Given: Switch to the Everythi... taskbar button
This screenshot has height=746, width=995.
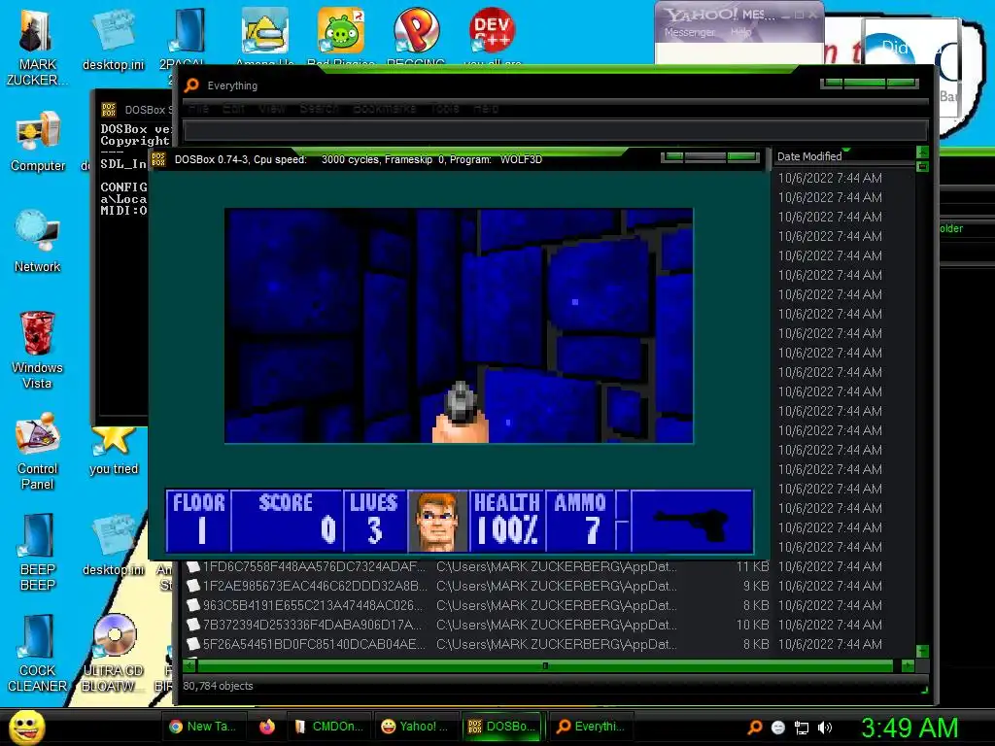Looking at the screenshot, I should coord(590,727).
